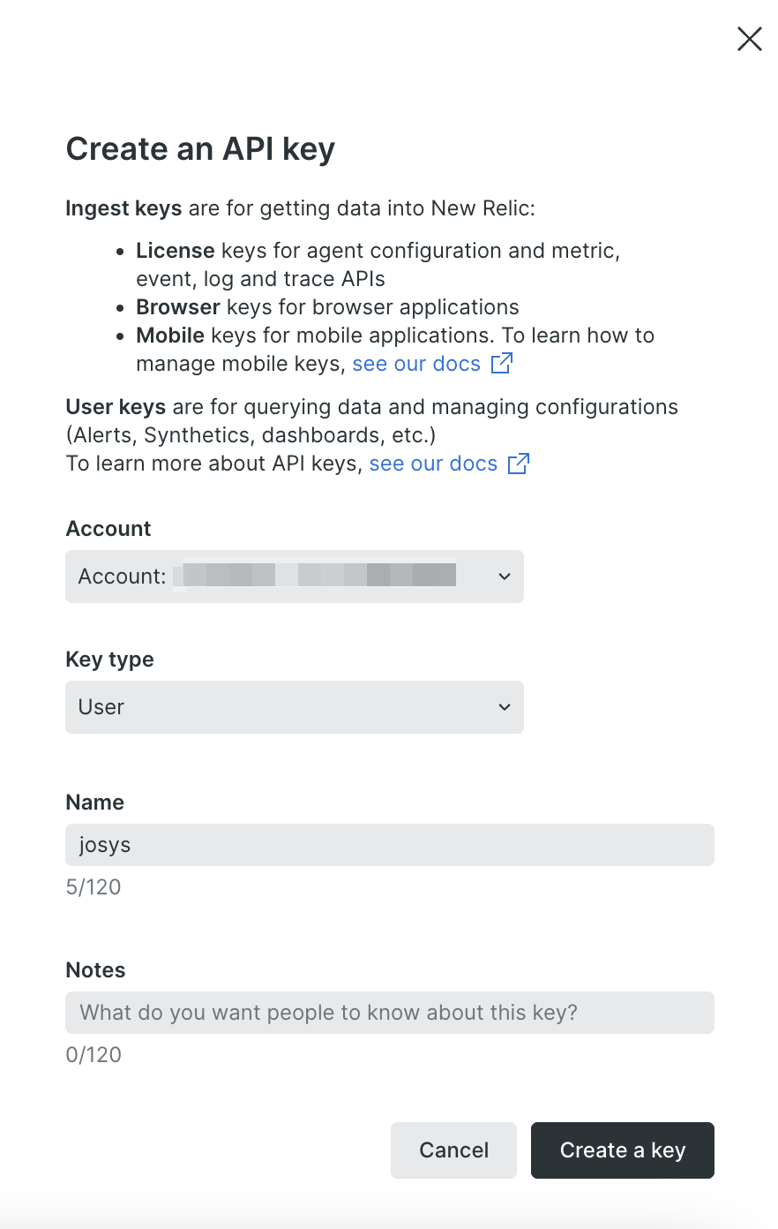Viewport: 778px width, 1229px height.
Task: Click the Account field label
Action: [x=108, y=529]
